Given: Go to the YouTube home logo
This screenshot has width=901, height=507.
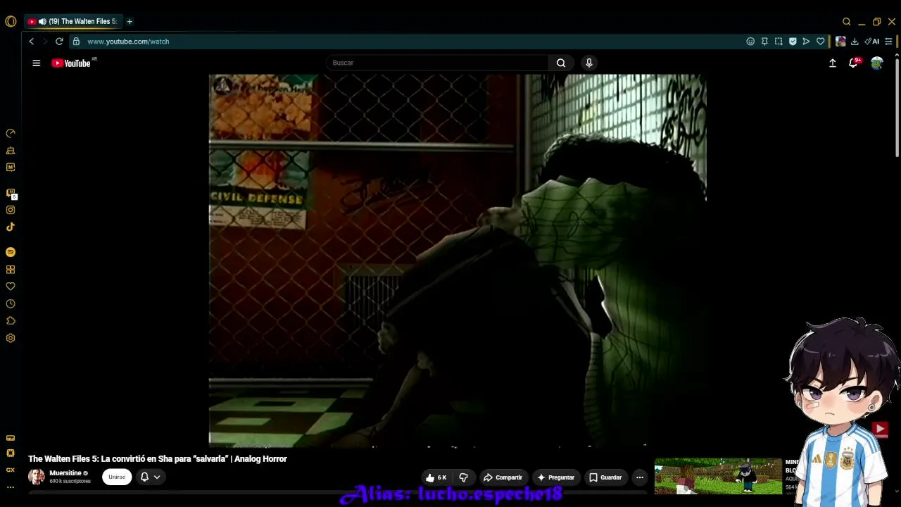Looking at the screenshot, I should tap(71, 63).
